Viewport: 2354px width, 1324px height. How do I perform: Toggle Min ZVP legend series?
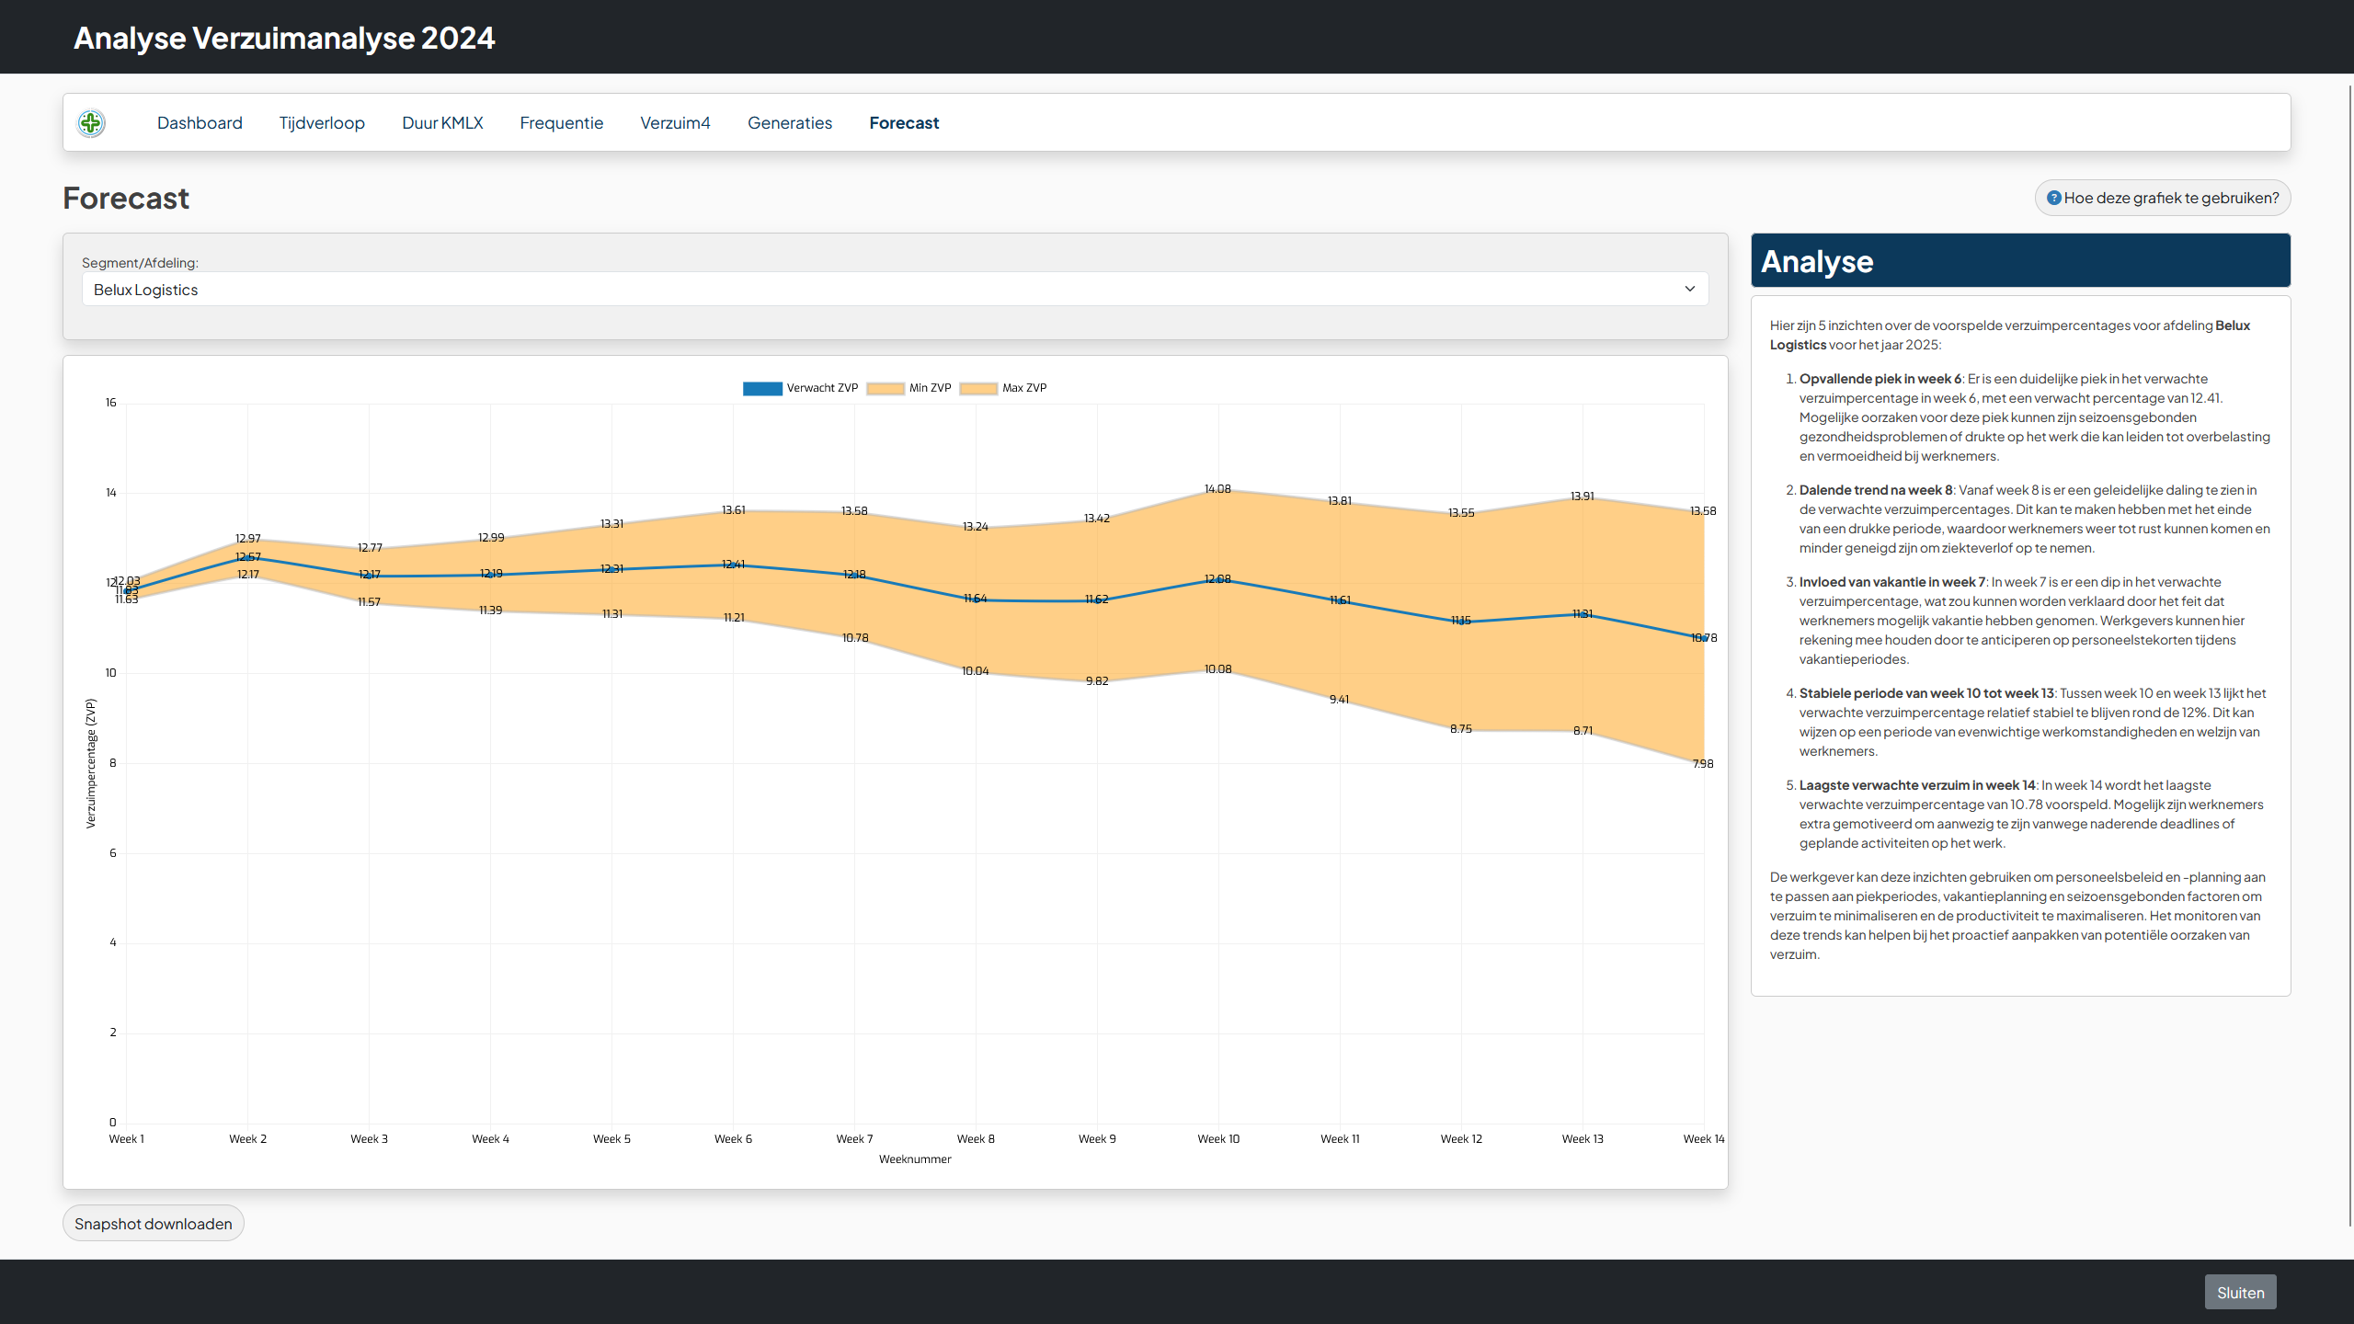[x=930, y=388]
